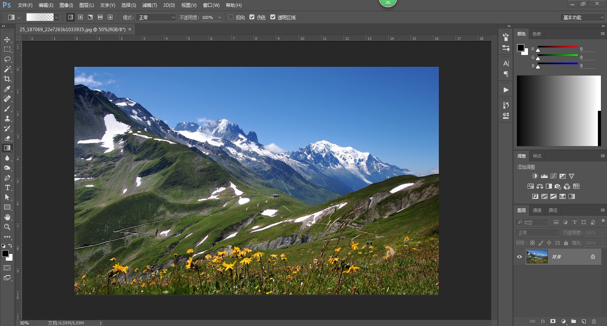607x326 pixels.
Task: Open the 模式 blend mode dropdown
Action: click(157, 17)
